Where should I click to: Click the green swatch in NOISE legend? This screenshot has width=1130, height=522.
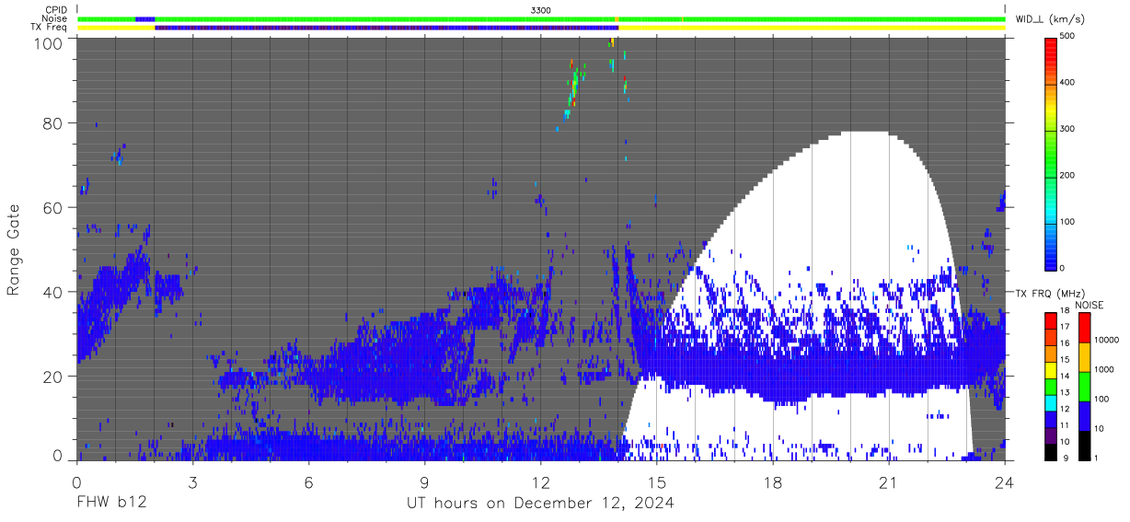(1084, 386)
